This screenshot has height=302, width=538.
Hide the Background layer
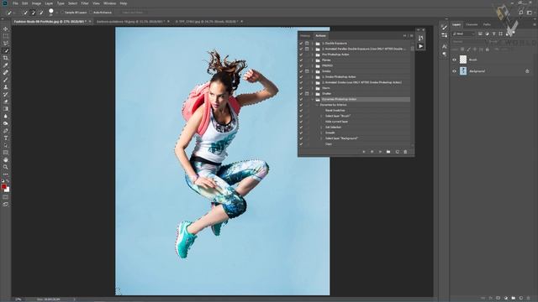pos(454,71)
